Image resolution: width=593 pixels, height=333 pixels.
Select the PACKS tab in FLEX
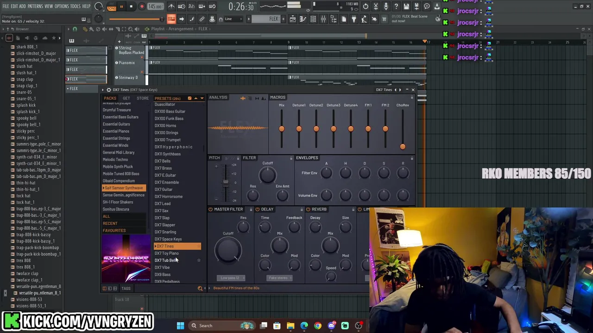pos(110,98)
